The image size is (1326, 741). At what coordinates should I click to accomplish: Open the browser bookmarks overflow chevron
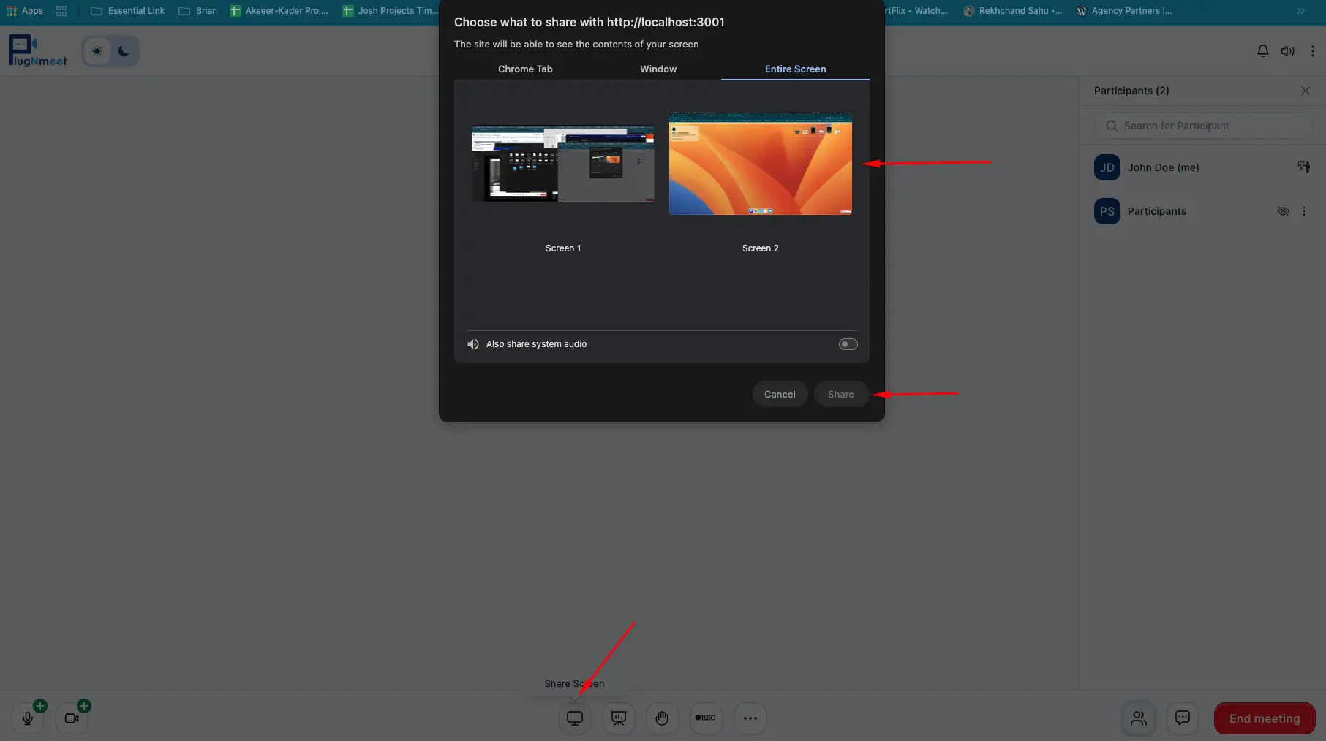1301,11
